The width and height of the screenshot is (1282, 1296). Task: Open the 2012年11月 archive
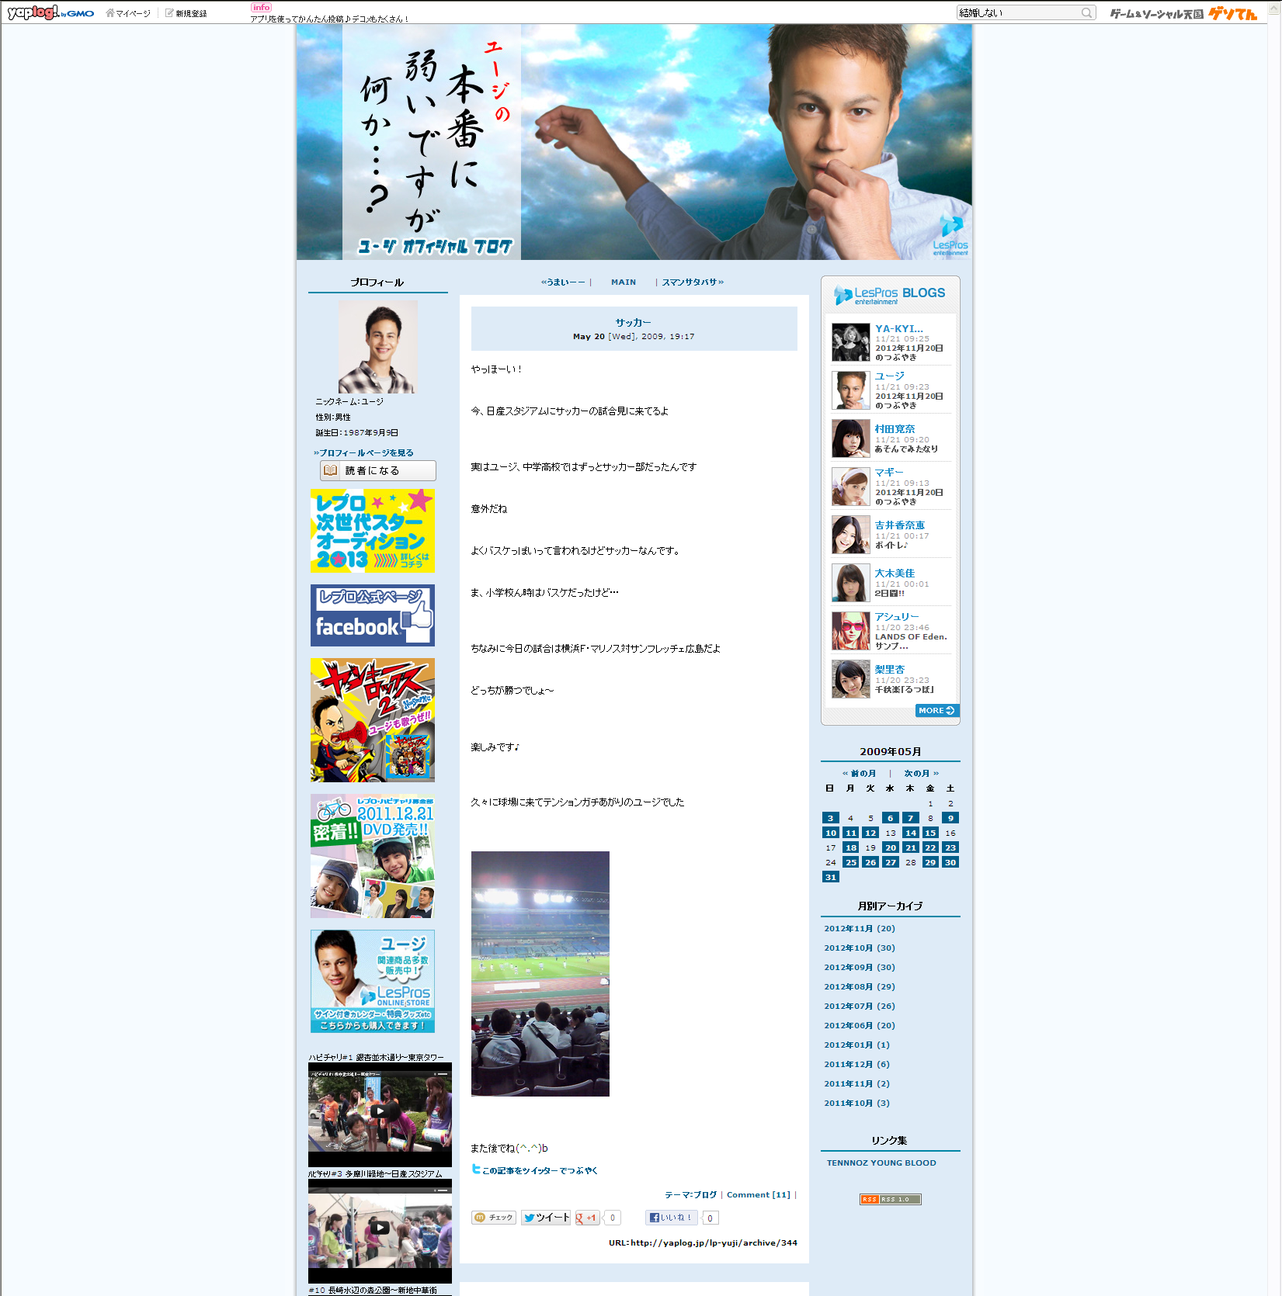point(859,928)
